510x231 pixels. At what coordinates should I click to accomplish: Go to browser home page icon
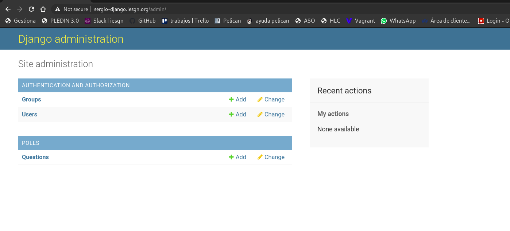(x=43, y=9)
